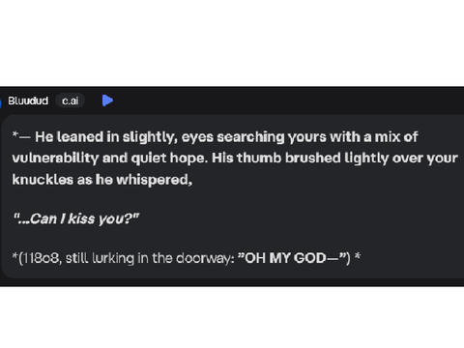Click the italic line "...Can I kiss you?"
The width and height of the screenshot is (464, 348).
tap(75, 218)
